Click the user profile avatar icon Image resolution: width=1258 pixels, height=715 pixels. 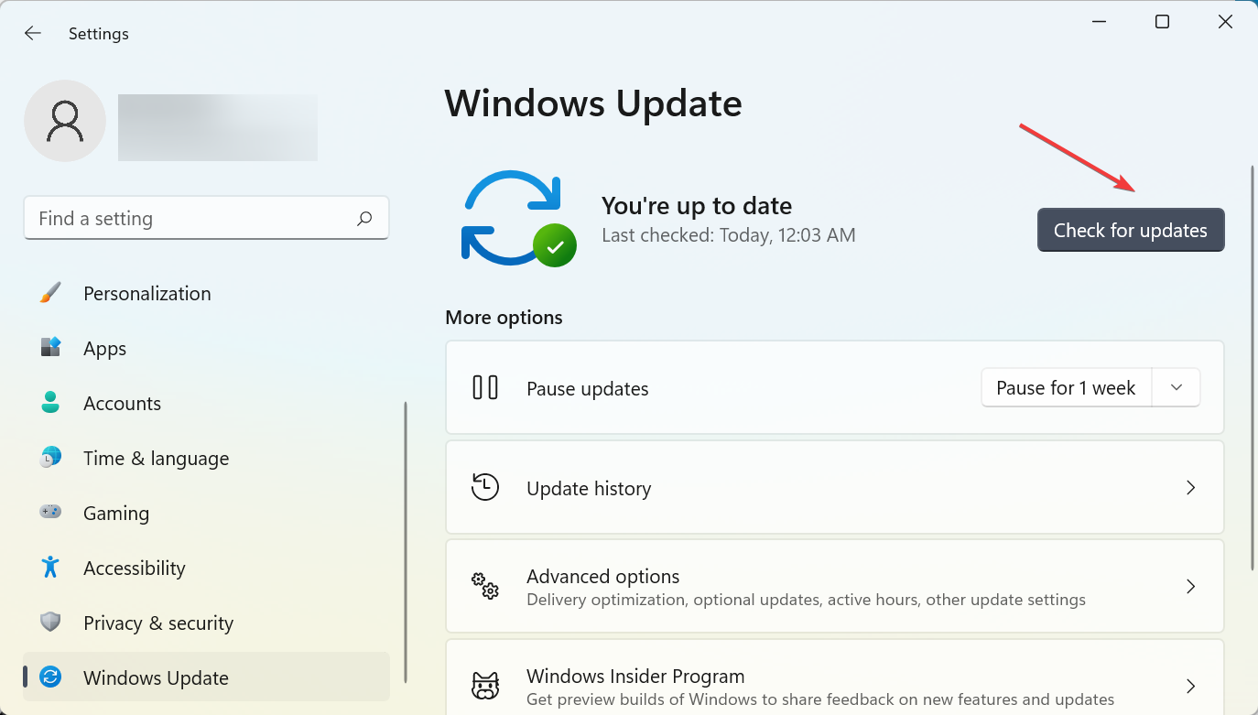pyautogui.click(x=65, y=121)
